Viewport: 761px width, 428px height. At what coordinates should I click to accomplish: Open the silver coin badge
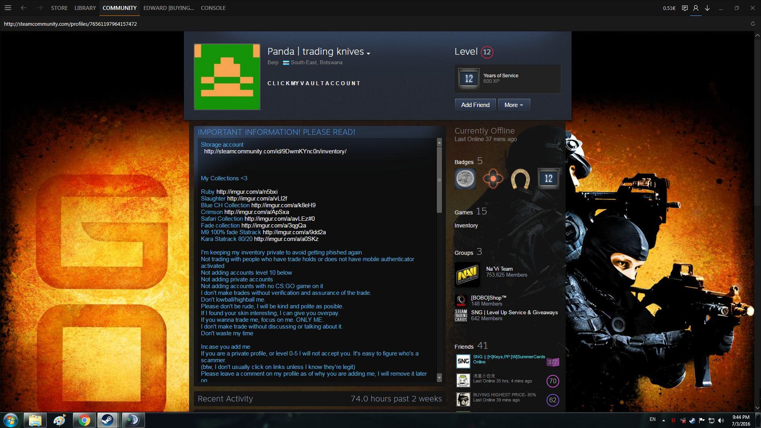point(465,179)
